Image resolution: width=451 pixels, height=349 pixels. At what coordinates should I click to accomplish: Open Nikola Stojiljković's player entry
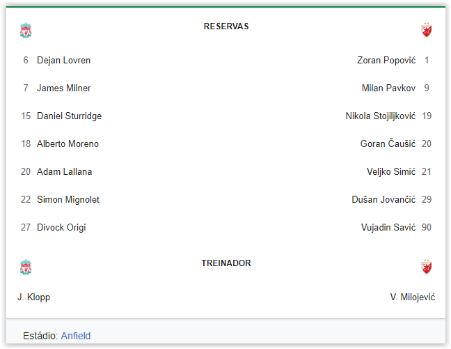tap(381, 116)
